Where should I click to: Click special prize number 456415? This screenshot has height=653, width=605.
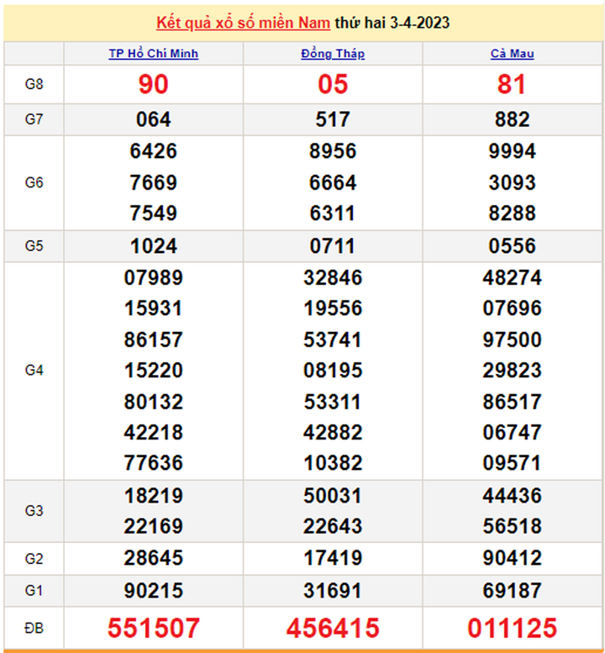pyautogui.click(x=333, y=628)
